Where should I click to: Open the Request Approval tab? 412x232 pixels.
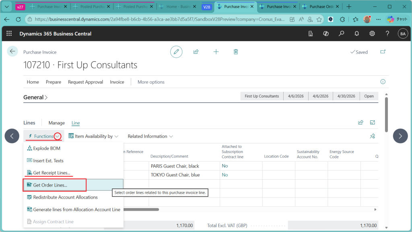85,82
